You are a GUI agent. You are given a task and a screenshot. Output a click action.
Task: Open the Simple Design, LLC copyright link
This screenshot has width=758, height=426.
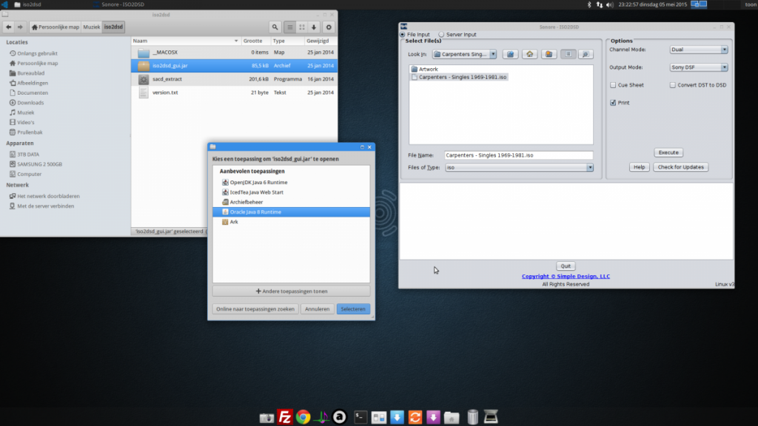(x=566, y=277)
